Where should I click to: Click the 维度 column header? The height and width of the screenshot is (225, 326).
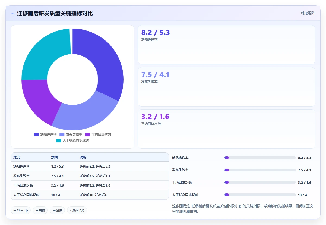click(17, 157)
